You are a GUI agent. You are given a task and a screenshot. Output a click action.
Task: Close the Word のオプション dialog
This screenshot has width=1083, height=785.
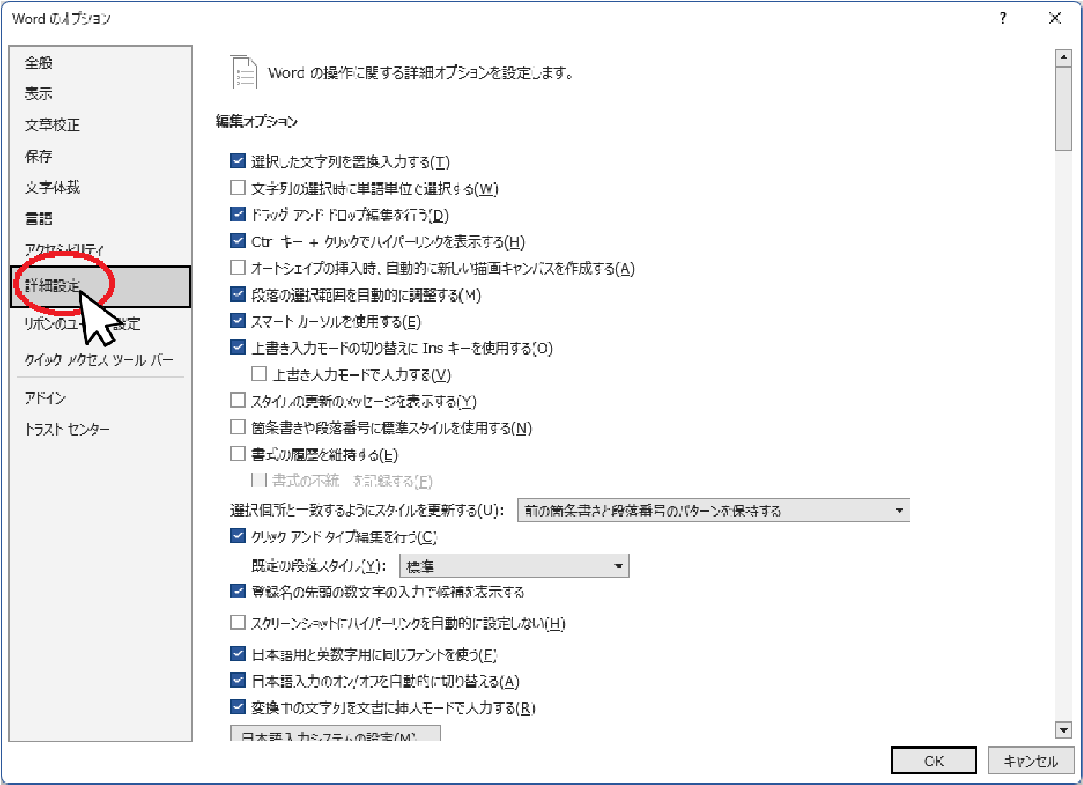(x=1054, y=19)
